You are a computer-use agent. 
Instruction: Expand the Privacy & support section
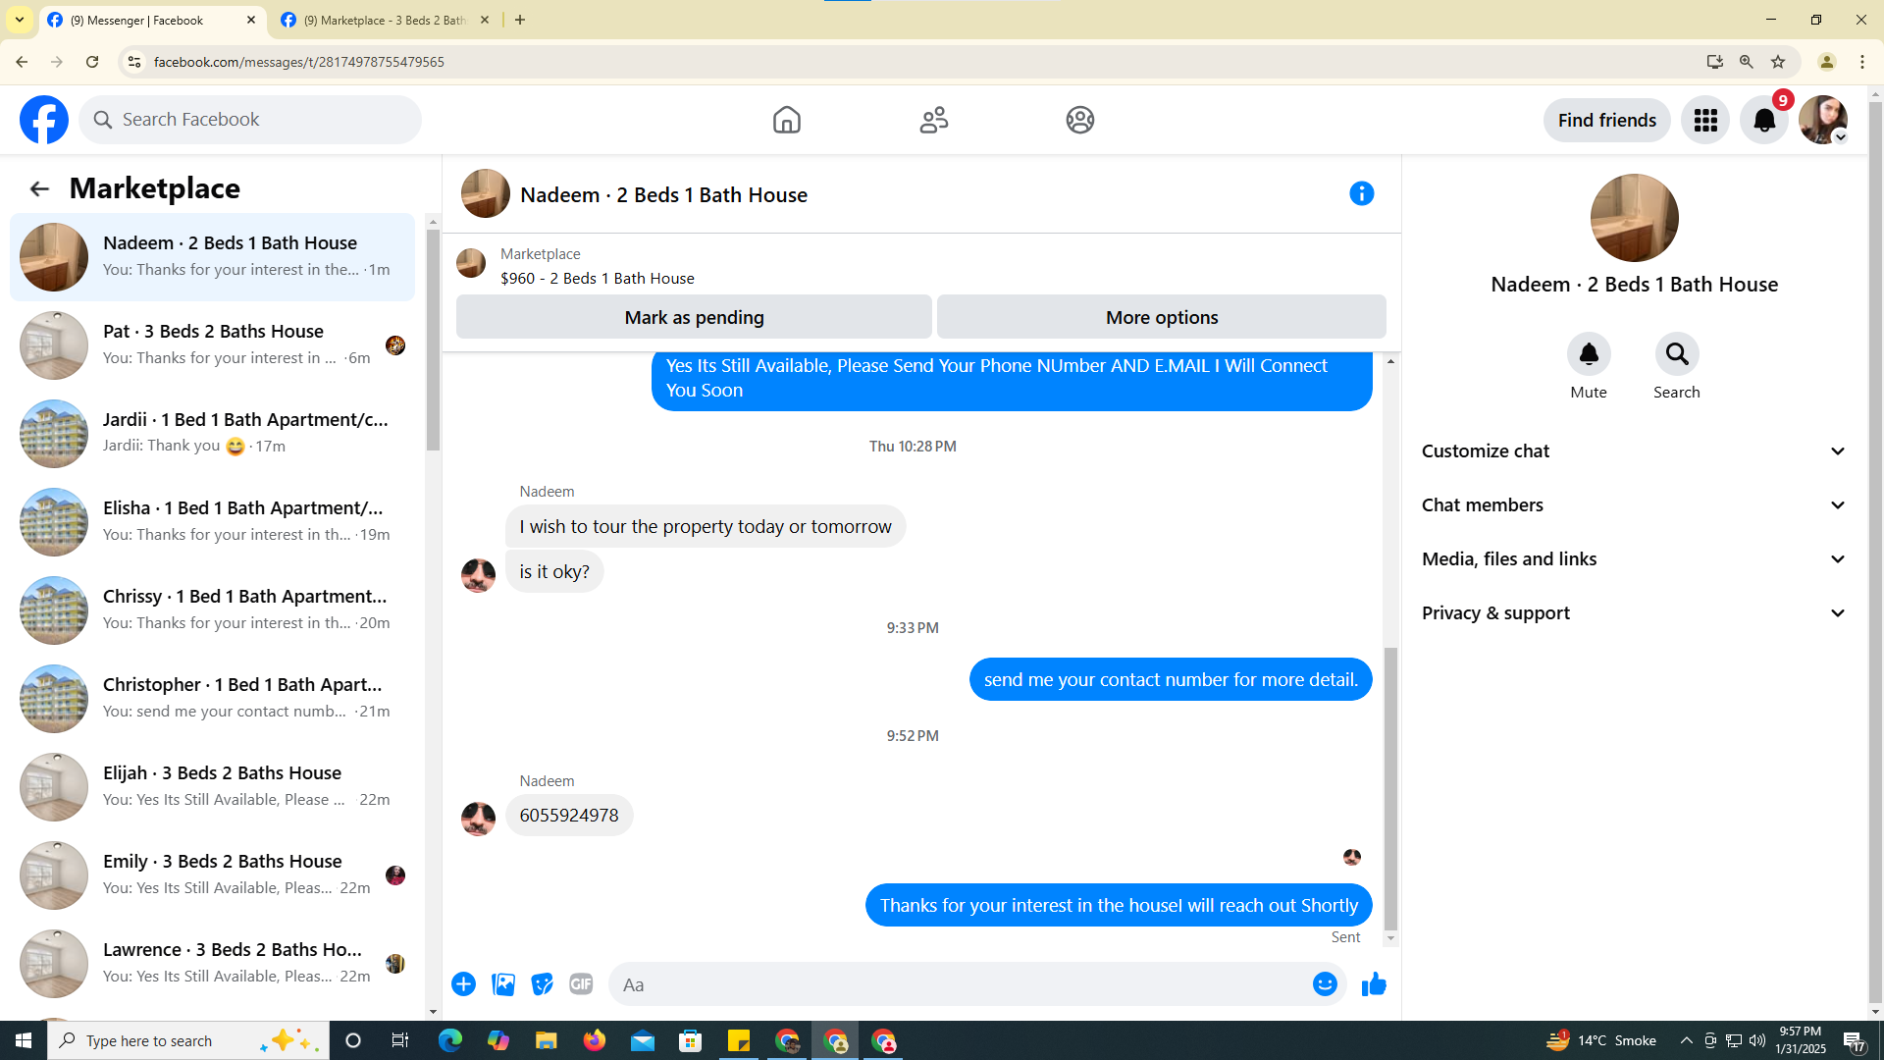(x=1634, y=613)
